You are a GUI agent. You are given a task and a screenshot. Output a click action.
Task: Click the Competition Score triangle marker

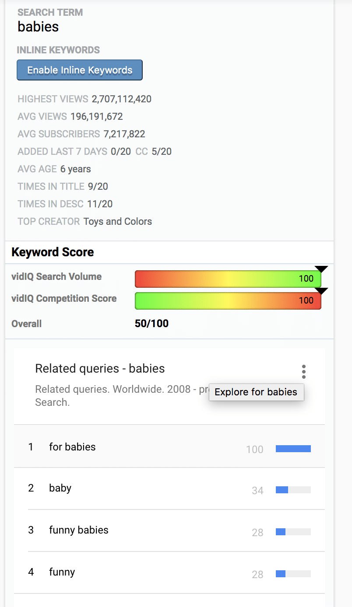(321, 291)
